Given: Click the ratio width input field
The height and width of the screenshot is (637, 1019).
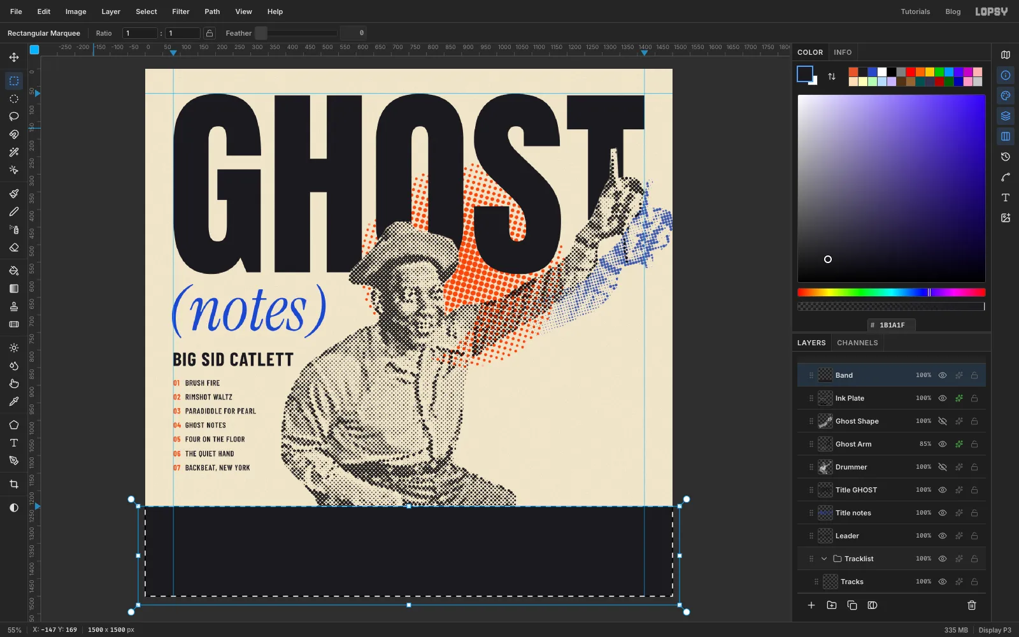Looking at the screenshot, I should [140, 33].
